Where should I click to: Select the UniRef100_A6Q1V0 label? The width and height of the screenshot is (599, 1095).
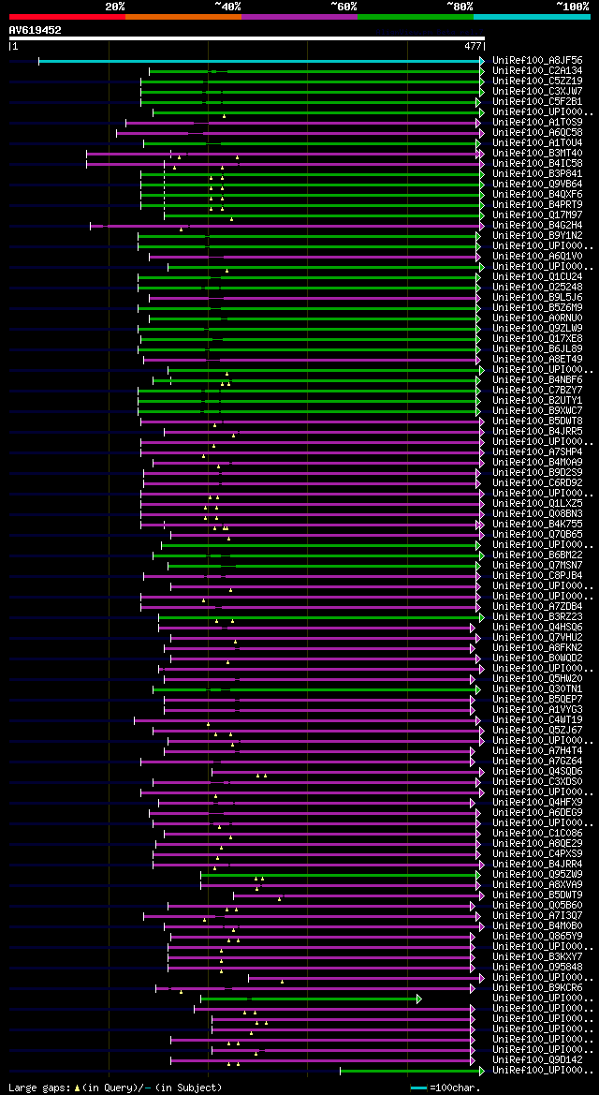(x=537, y=257)
